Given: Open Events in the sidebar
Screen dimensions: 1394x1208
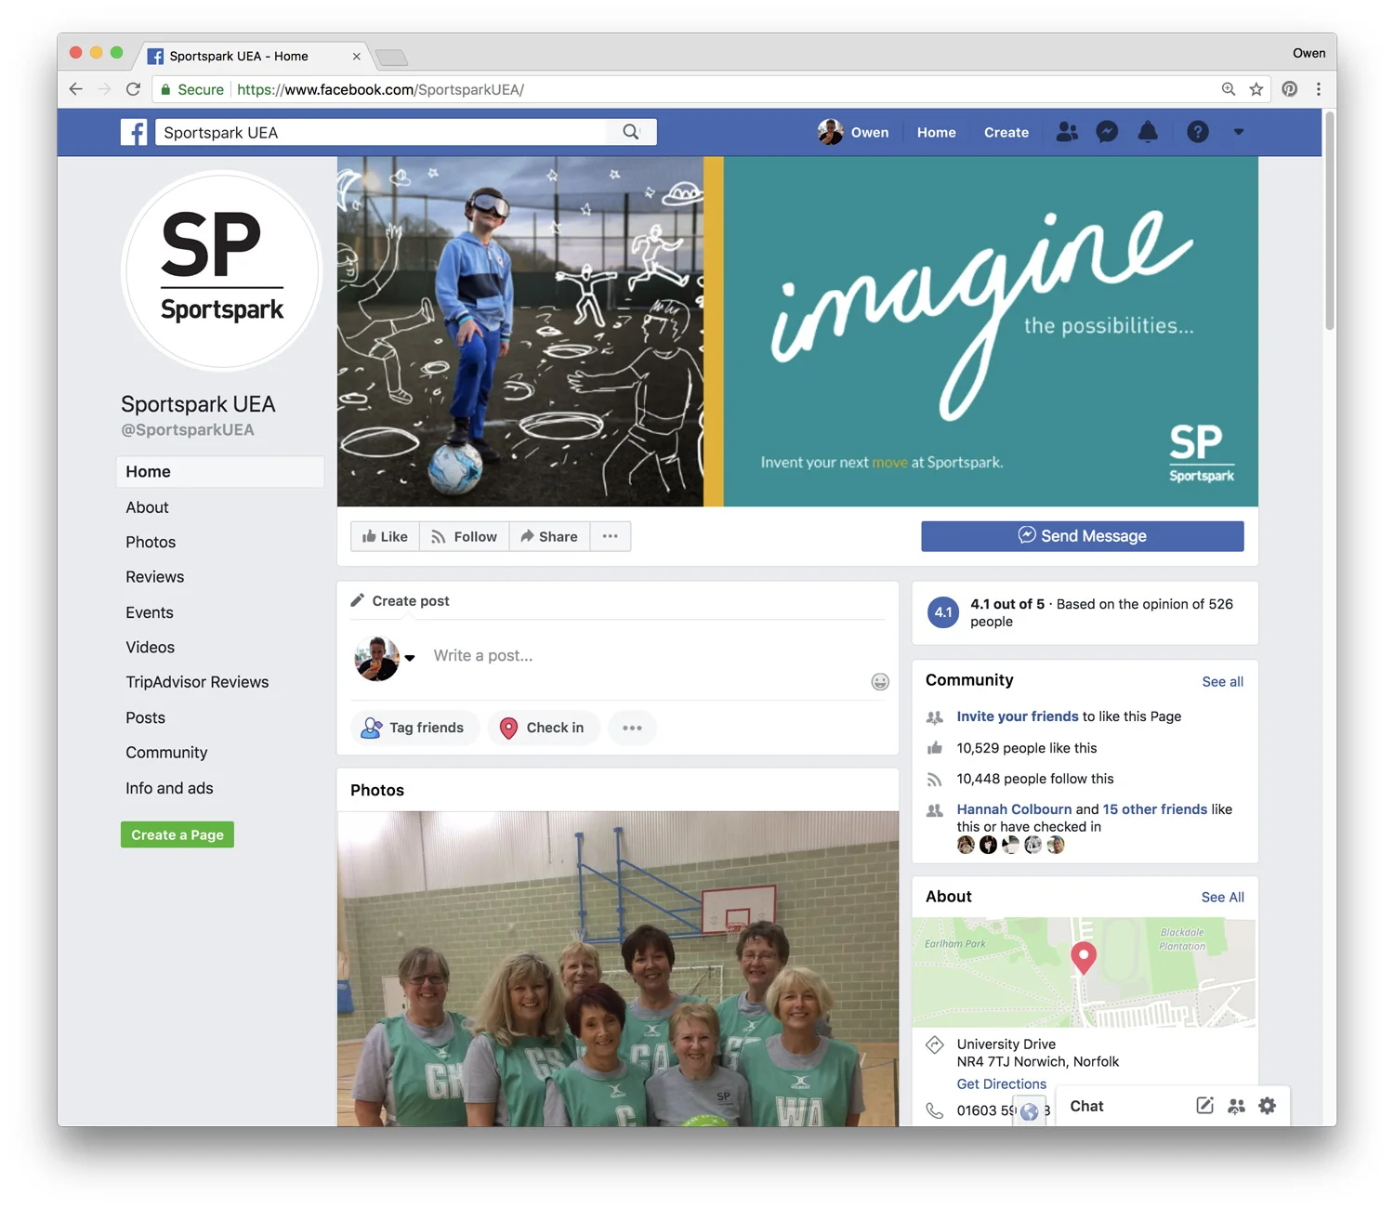Looking at the screenshot, I should tap(150, 612).
